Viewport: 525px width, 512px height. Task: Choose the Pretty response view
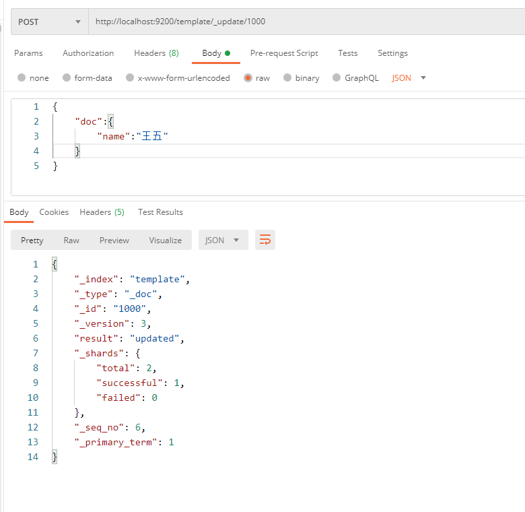tap(32, 241)
